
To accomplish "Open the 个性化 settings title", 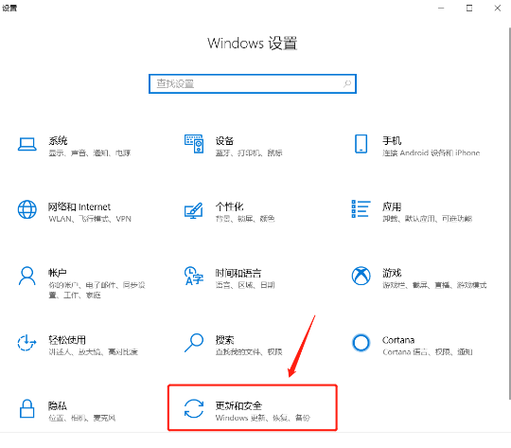I will click(x=229, y=206).
